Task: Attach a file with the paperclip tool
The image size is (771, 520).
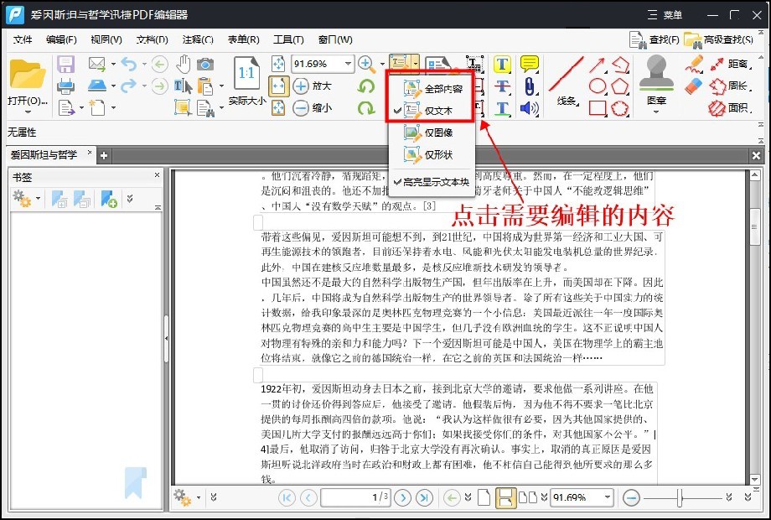Action: point(530,86)
